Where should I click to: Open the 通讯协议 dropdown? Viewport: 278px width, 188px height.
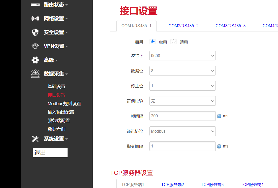182,131
